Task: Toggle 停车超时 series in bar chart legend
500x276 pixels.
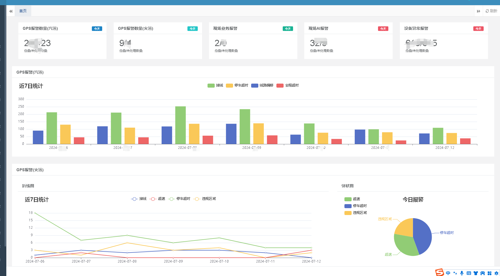Action: 237,85
